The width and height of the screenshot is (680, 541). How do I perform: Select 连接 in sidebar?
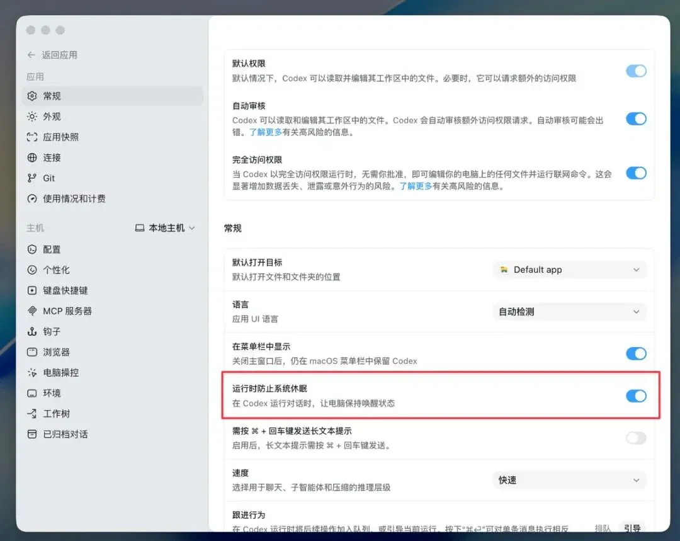(112, 157)
